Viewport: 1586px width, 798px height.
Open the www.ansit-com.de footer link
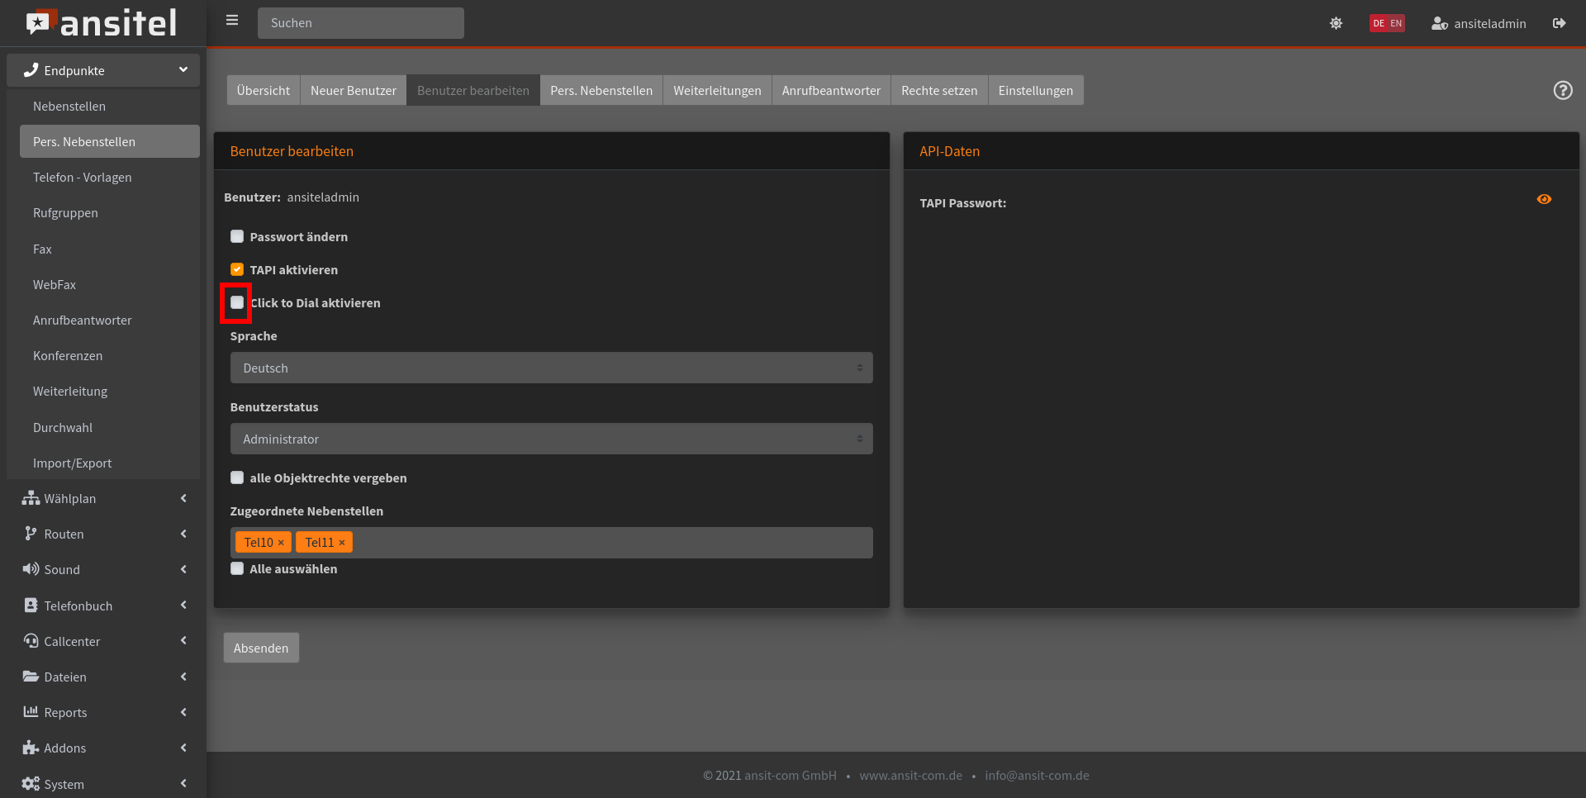[910, 776]
